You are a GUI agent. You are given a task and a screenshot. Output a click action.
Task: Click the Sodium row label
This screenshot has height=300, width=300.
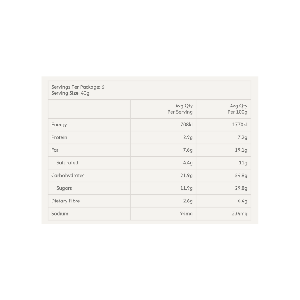60,214
